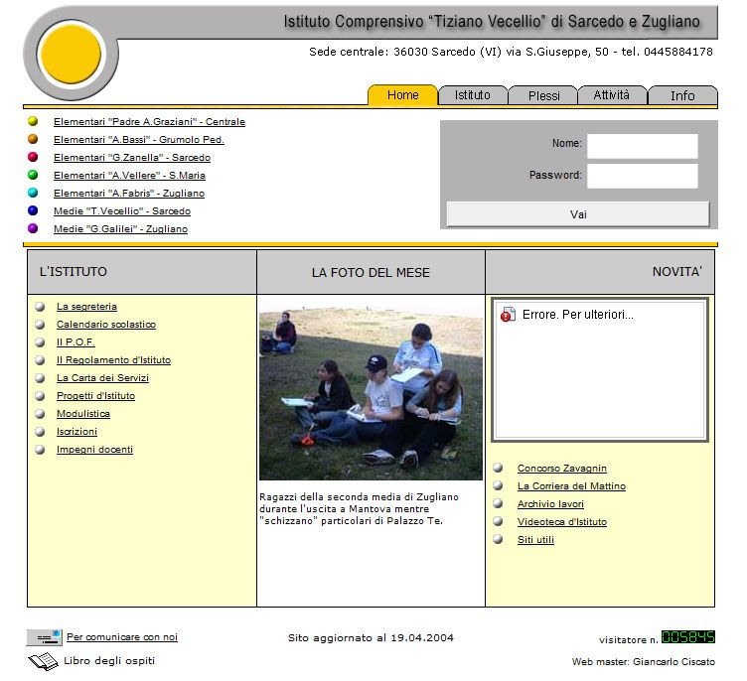Viewport: 747px width, 681px height.
Task: Open La Corriera del Mattino link
Action: click(x=571, y=485)
